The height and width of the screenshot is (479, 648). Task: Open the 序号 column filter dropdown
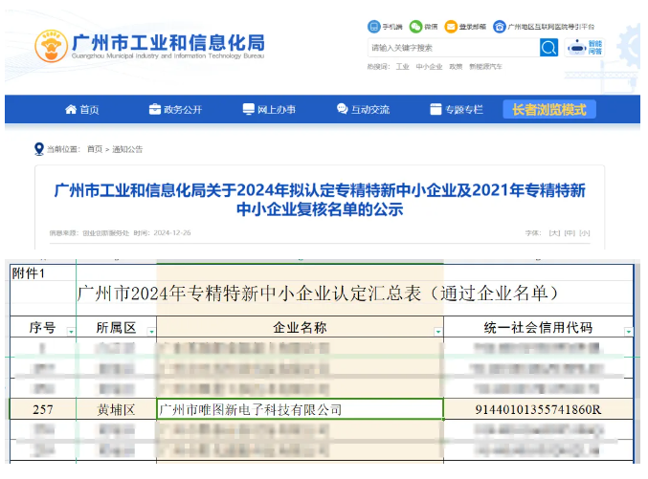pyautogui.click(x=70, y=332)
